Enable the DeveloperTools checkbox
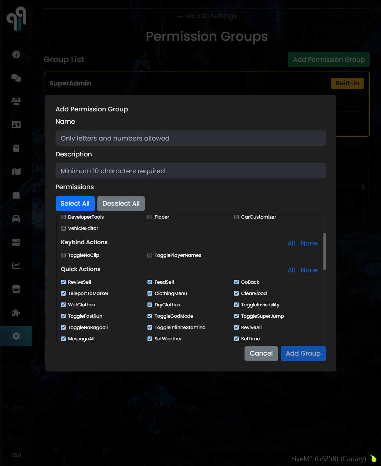381x466 pixels. tap(63, 217)
